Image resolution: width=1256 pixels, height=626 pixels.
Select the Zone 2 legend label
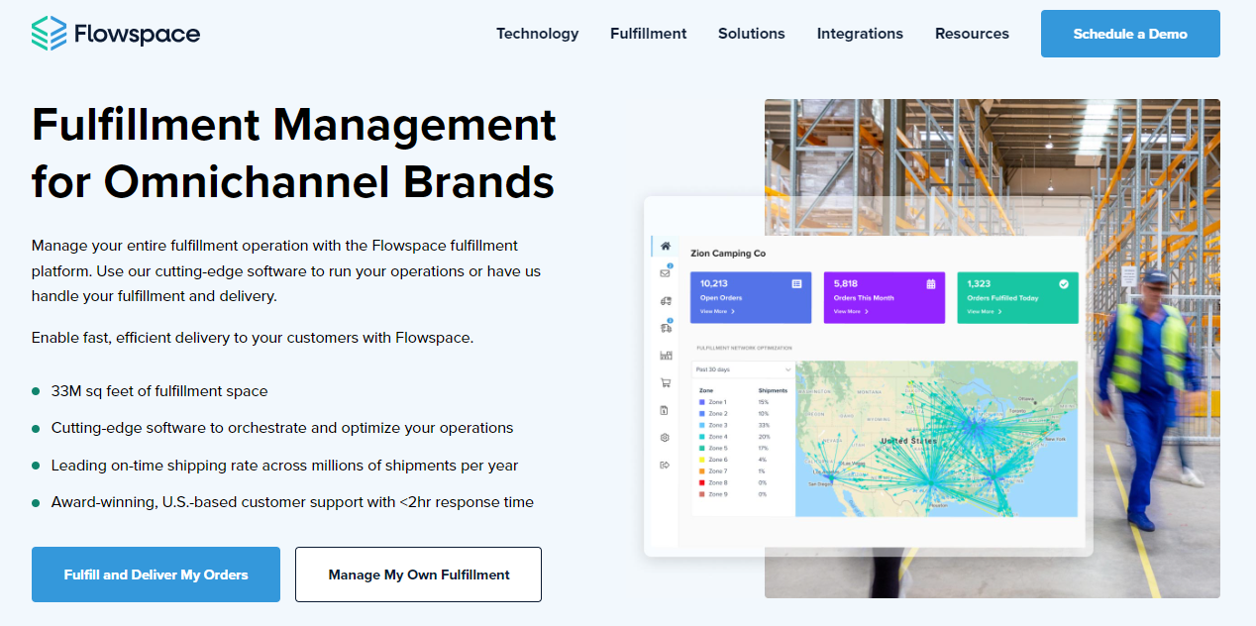[x=717, y=414]
